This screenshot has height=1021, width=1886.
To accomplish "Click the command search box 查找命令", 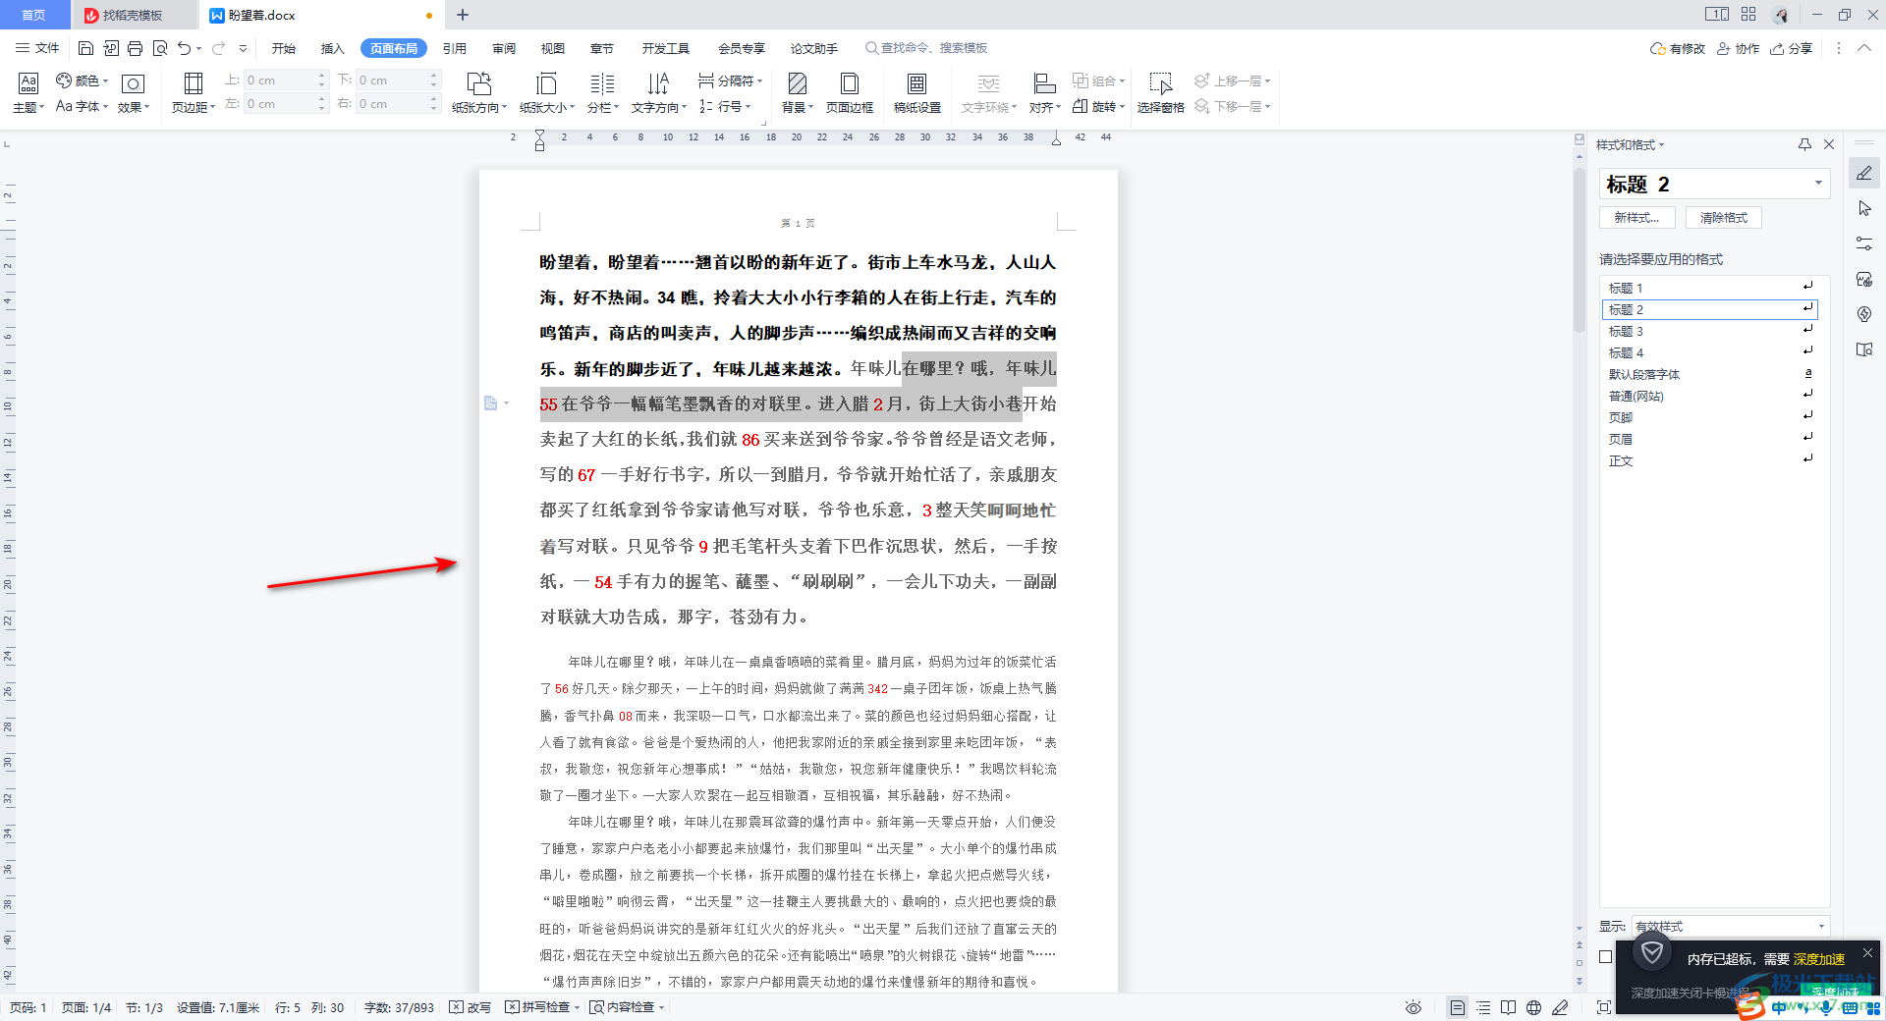I will point(926,48).
